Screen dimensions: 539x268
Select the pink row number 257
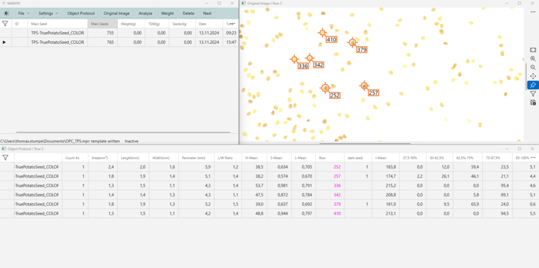(x=336, y=176)
